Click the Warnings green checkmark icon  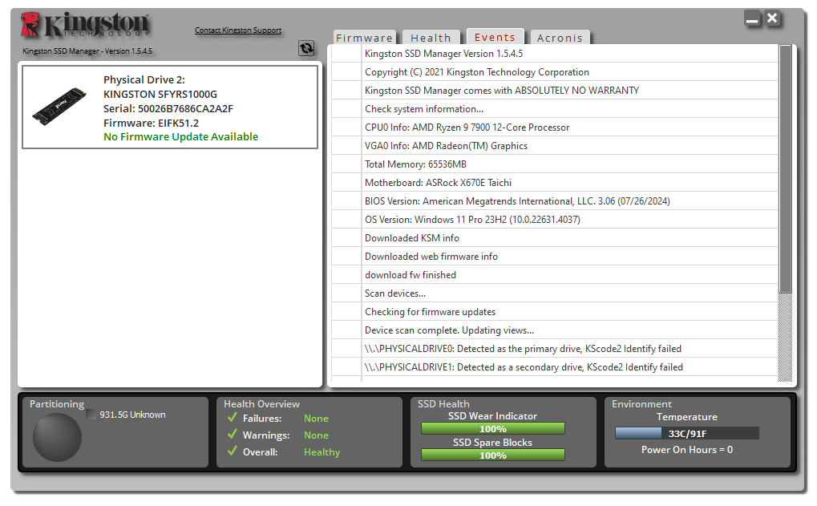(233, 434)
